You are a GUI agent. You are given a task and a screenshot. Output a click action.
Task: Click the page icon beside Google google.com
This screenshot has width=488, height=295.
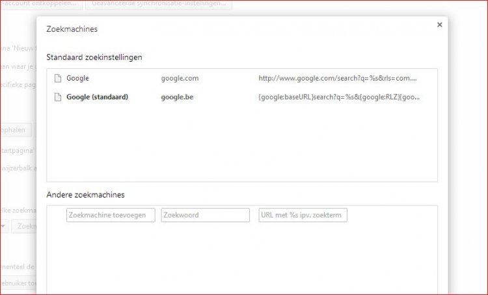58,79
